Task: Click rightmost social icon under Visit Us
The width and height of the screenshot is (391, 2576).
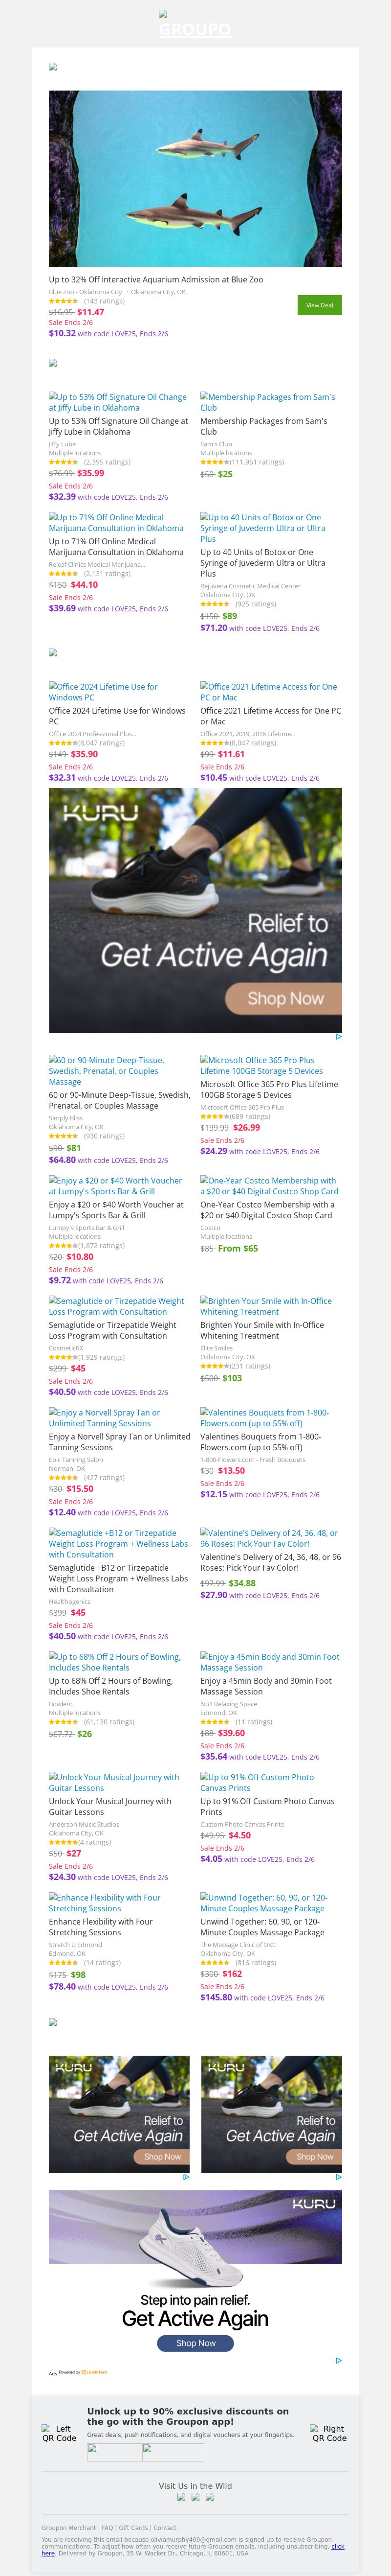Action: click(x=210, y=2497)
